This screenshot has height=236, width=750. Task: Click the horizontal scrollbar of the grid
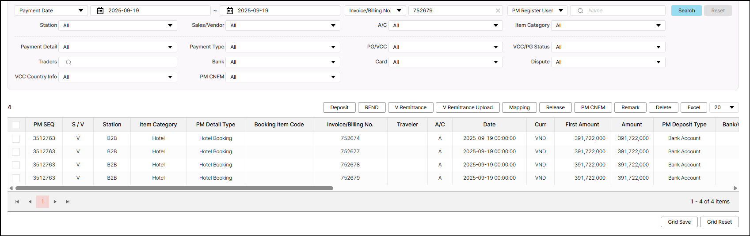click(x=174, y=188)
